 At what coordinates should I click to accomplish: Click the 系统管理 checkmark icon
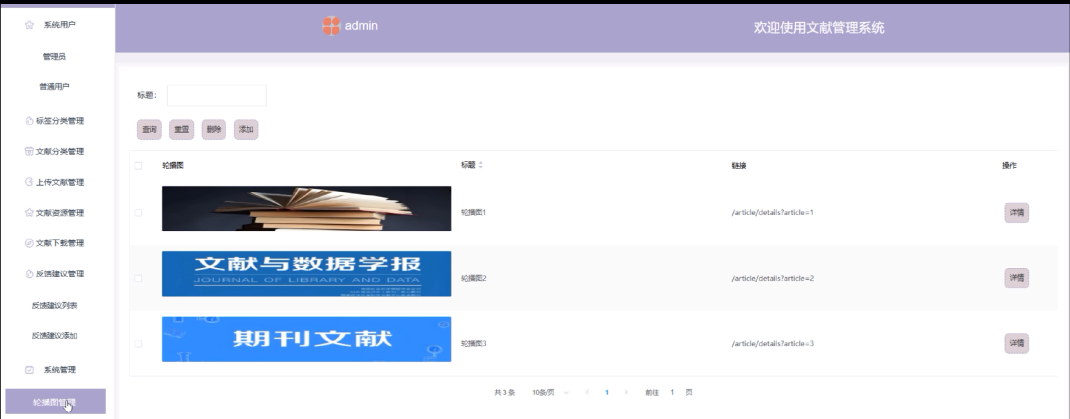coord(29,370)
